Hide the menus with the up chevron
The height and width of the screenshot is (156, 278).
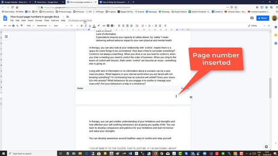point(269,26)
